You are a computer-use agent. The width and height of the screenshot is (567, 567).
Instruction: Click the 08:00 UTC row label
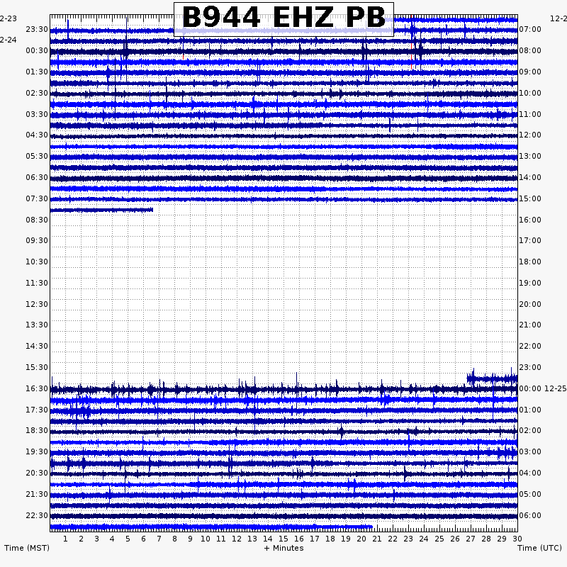click(530, 50)
